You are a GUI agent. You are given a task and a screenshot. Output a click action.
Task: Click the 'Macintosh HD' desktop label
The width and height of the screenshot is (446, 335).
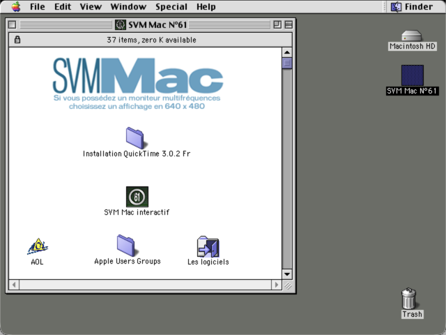[412, 46]
